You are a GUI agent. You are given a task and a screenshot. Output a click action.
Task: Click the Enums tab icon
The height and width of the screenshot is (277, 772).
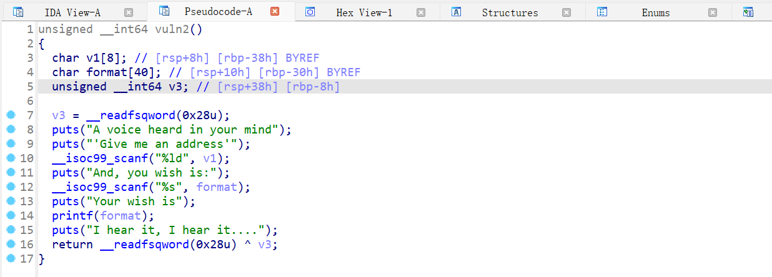click(602, 12)
